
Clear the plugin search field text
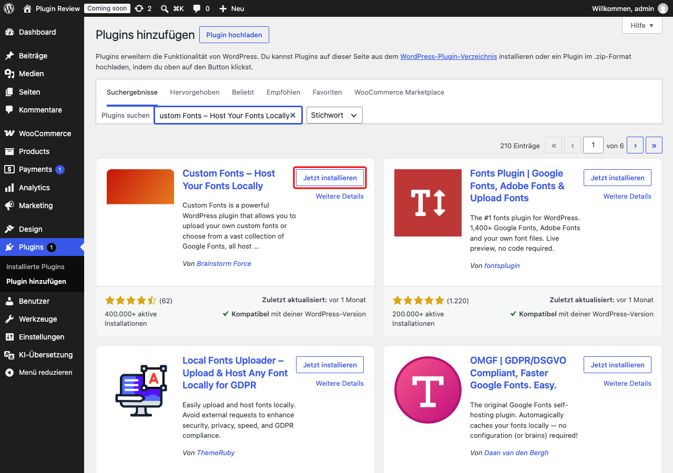click(293, 115)
